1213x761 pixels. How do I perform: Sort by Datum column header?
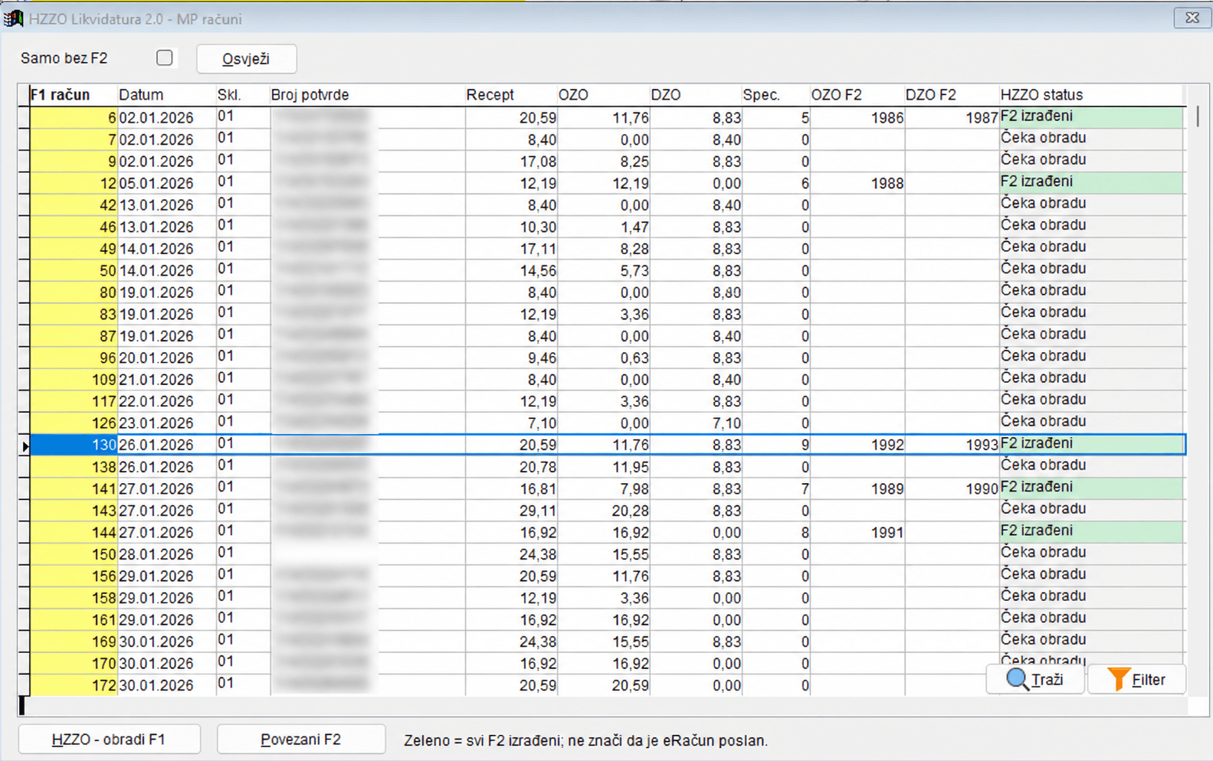pyautogui.click(x=166, y=95)
